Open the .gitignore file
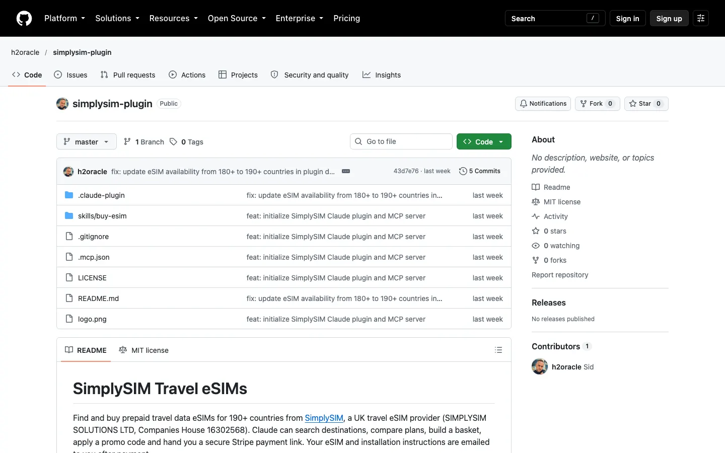The image size is (725, 453). (93, 237)
